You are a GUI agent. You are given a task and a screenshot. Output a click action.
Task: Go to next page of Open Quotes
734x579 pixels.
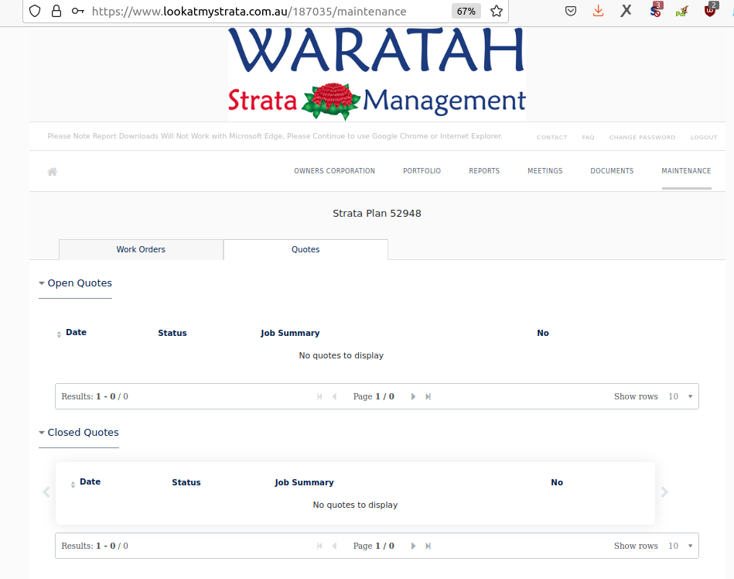[413, 397]
